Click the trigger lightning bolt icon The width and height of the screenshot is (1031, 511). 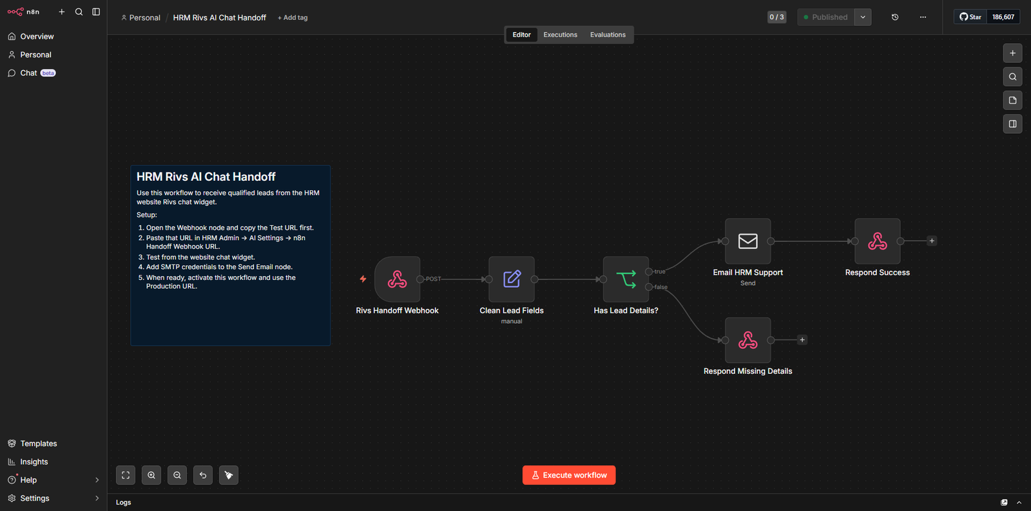(363, 279)
